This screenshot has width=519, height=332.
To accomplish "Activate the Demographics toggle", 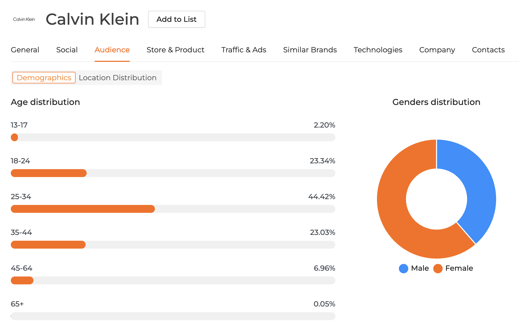I will [44, 78].
